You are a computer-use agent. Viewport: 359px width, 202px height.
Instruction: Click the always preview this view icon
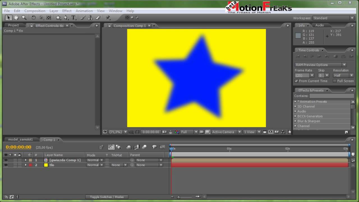pos(105,132)
